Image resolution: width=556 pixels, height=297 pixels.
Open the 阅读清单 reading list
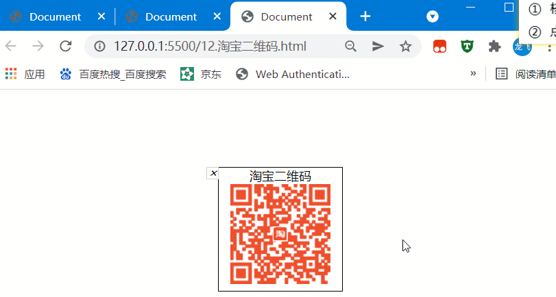(526, 75)
